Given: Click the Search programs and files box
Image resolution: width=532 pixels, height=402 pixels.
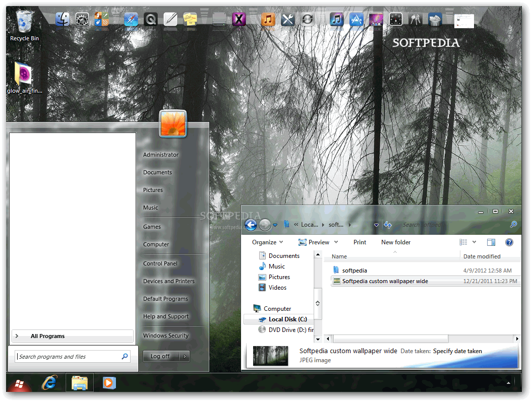Looking at the screenshot, I should tap(73, 357).
